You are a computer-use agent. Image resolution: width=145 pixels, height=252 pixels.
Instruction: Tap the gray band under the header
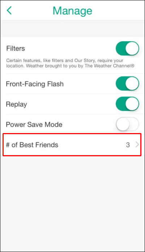pyautogui.click(x=72, y=28)
